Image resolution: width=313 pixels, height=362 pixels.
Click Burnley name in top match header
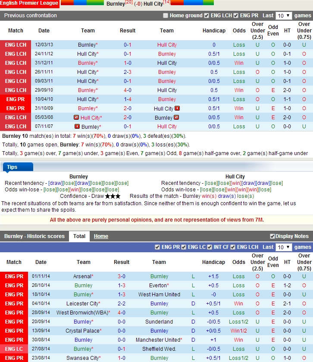(116, 4)
